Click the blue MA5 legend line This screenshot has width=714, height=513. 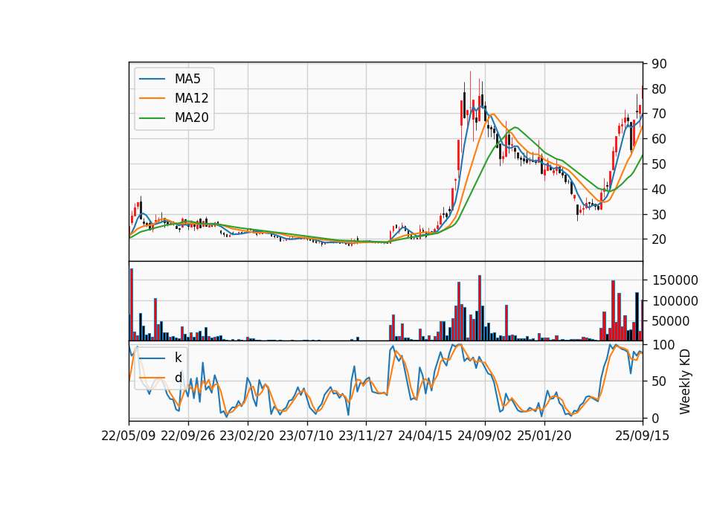tap(152, 80)
